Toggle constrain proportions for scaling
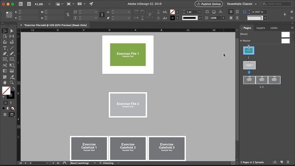The width and height of the screenshot is (295, 166). coord(102,15)
